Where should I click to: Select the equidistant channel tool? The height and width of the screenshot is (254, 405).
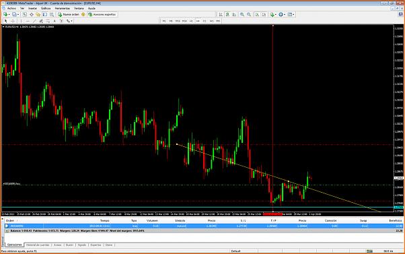coord(41,21)
